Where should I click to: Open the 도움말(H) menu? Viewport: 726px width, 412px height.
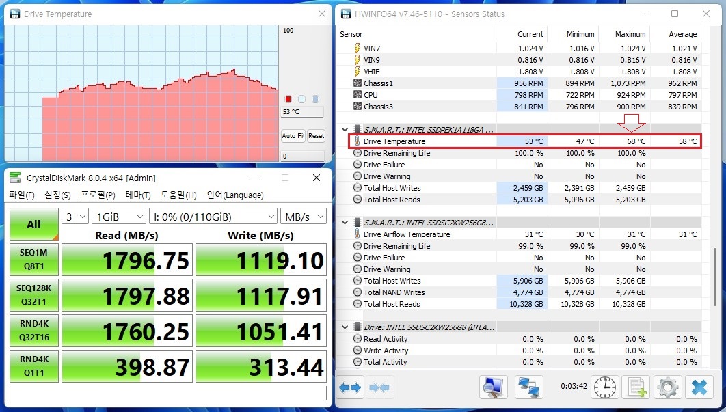[178, 195]
